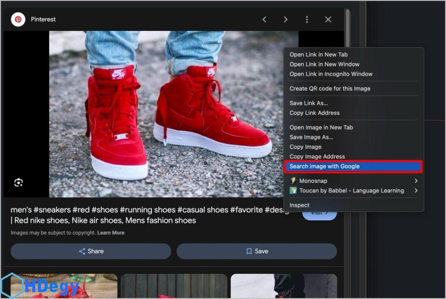Choose Open Link in New Tab
The height and width of the screenshot is (299, 446).
318,54
